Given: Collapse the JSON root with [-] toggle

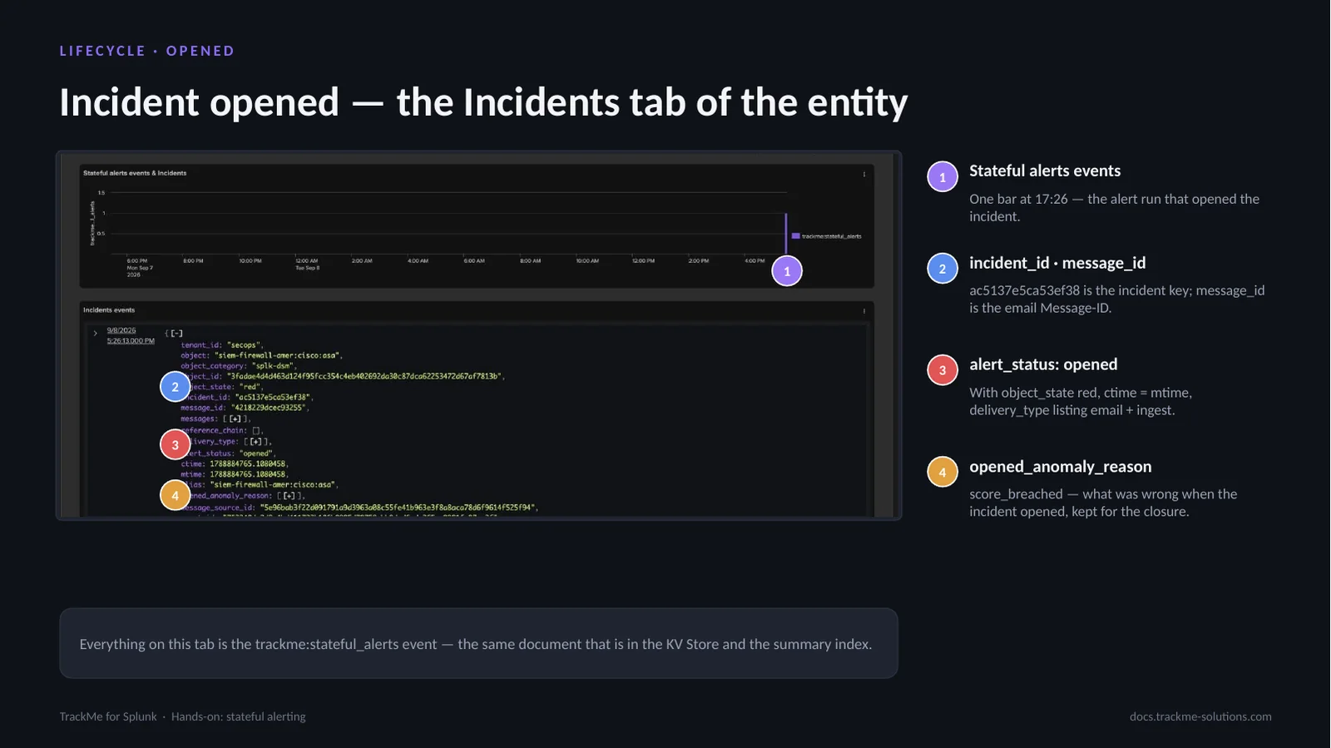Looking at the screenshot, I should click(x=176, y=334).
